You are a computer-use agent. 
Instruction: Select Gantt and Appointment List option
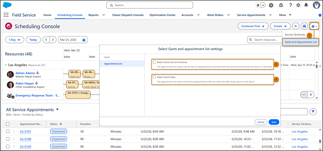pyautogui.click(x=300, y=42)
